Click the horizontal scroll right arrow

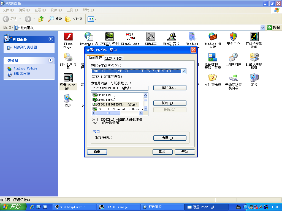pyautogui.click(x=141, y=113)
